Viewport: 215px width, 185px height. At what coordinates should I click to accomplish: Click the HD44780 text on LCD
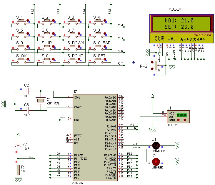(x=202, y=35)
